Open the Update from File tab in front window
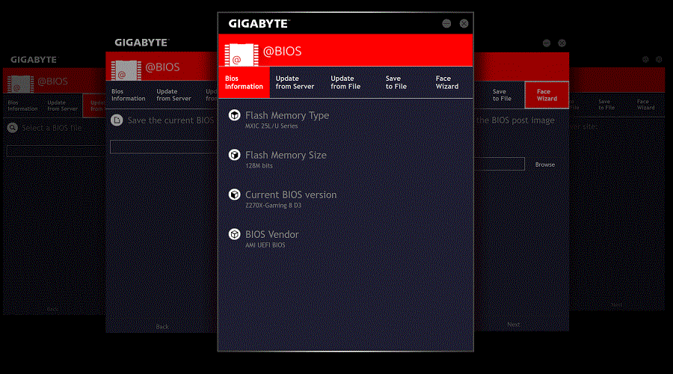The height and width of the screenshot is (374, 673). click(x=345, y=82)
